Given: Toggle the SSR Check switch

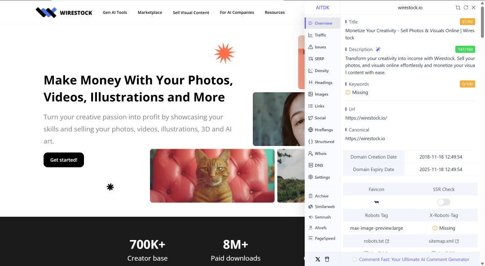Looking at the screenshot, I should coord(444,202).
